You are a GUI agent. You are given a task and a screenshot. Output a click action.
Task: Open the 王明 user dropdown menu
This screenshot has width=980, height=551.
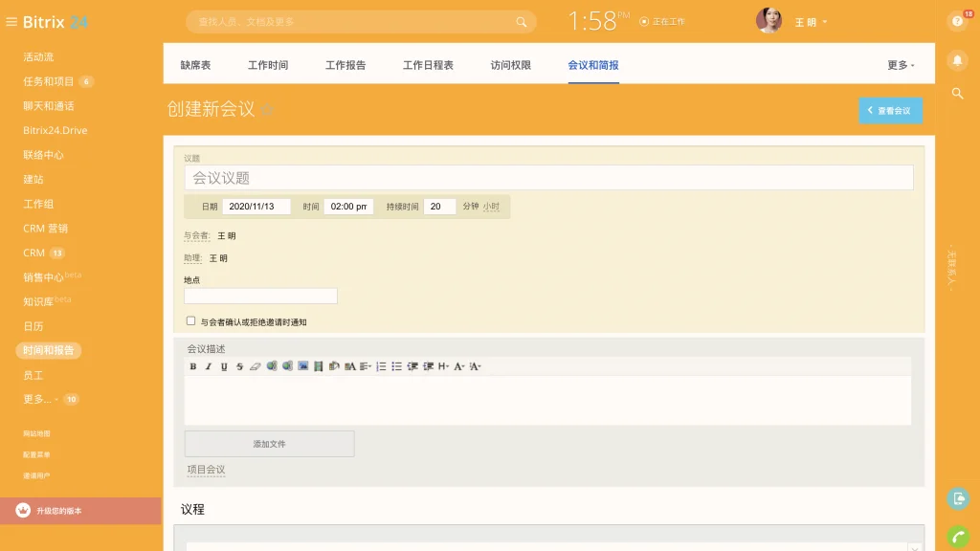click(811, 22)
